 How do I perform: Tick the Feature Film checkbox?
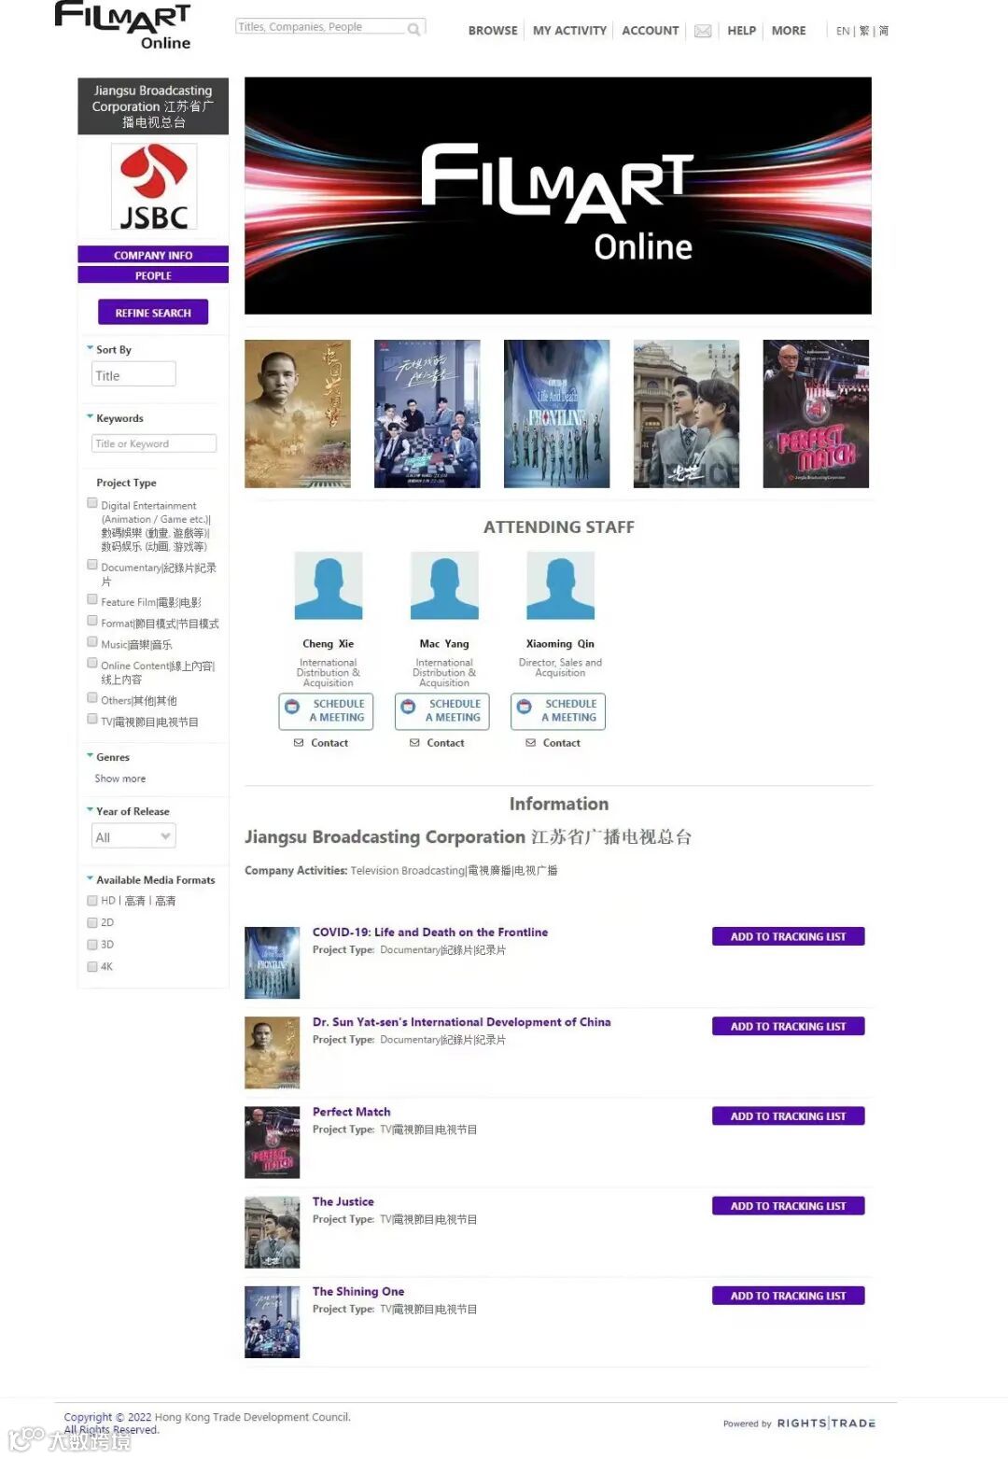click(92, 599)
